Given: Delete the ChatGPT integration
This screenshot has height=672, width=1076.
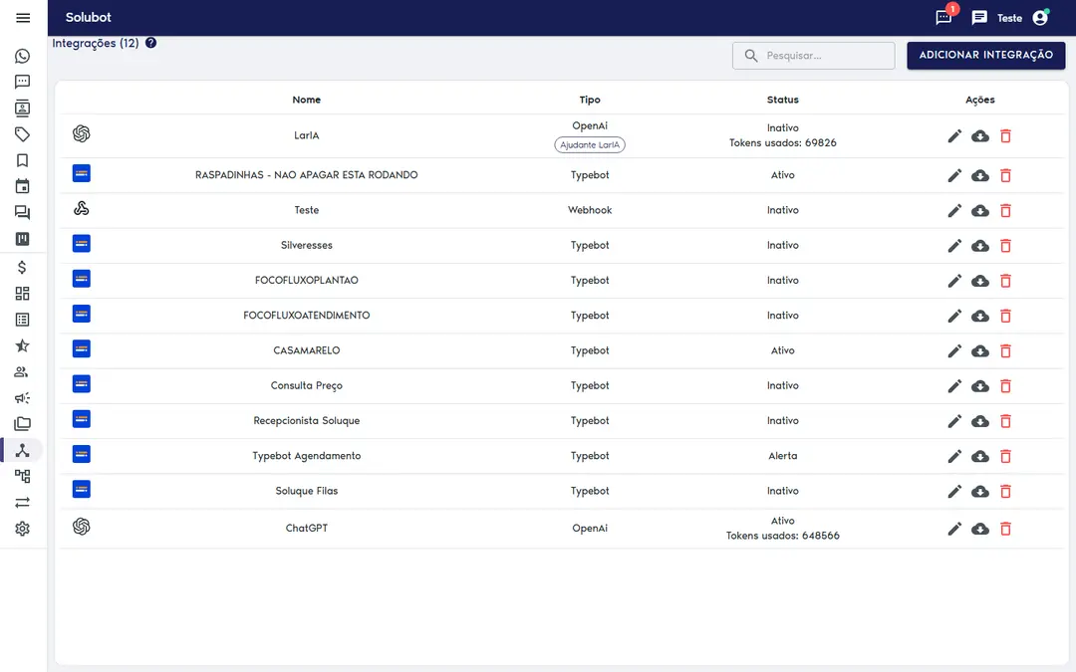Looking at the screenshot, I should click(1005, 529).
